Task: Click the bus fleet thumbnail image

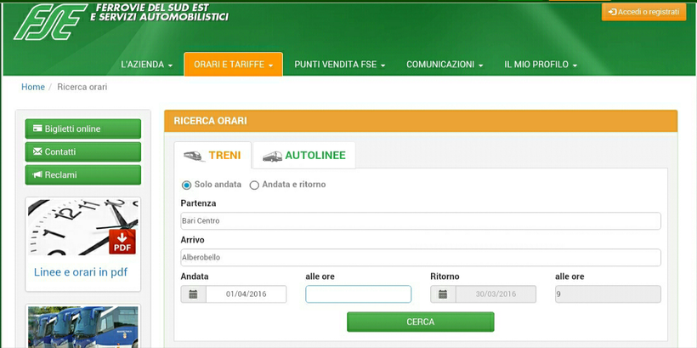Action: pos(82,328)
